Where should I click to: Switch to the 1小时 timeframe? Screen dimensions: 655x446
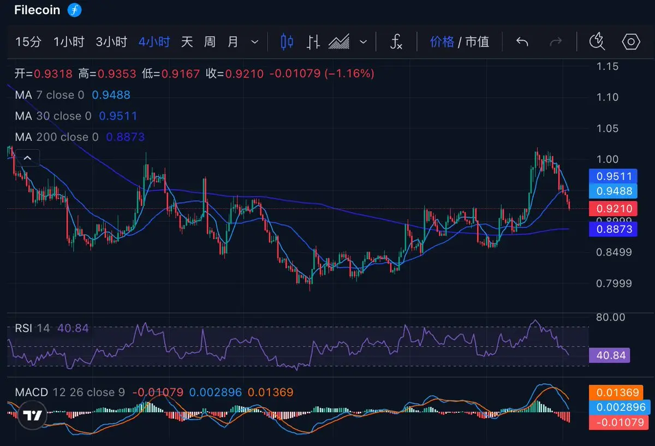pos(69,42)
